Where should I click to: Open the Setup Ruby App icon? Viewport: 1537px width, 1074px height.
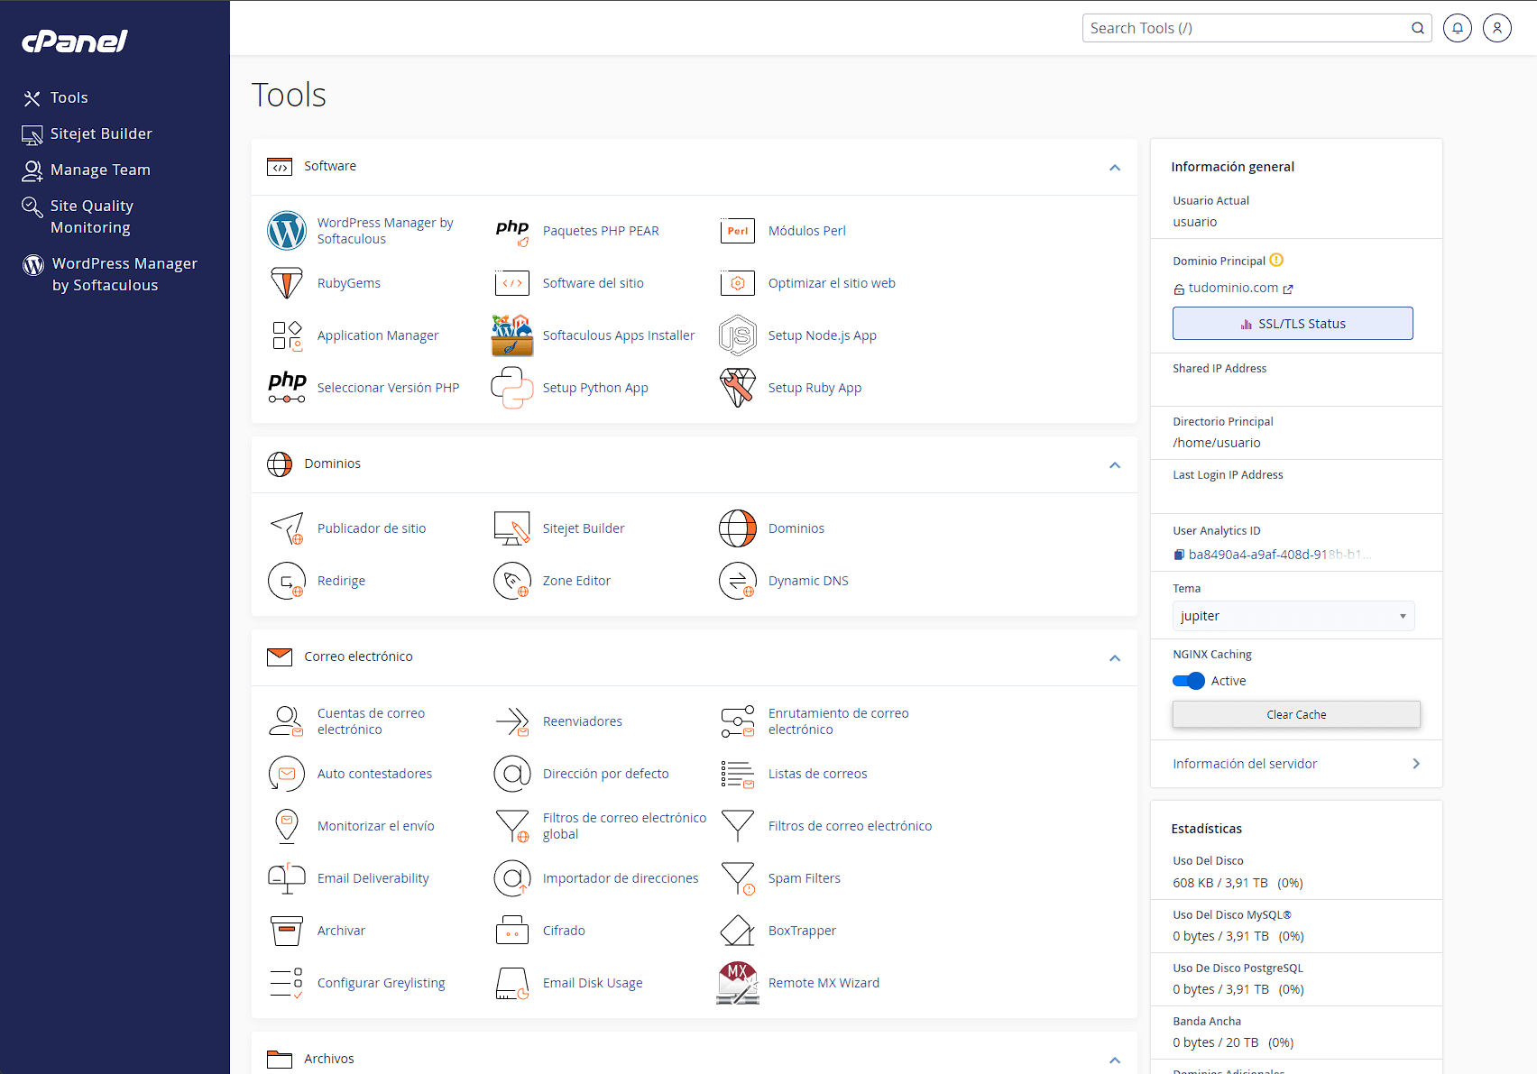738,388
